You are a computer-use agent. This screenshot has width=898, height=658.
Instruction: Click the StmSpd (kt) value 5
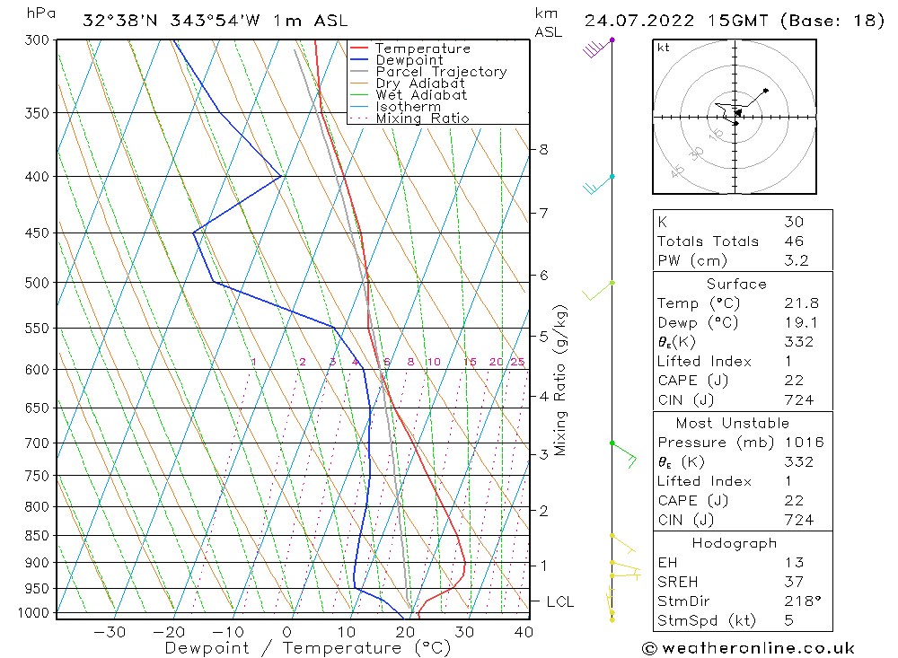[789, 620]
